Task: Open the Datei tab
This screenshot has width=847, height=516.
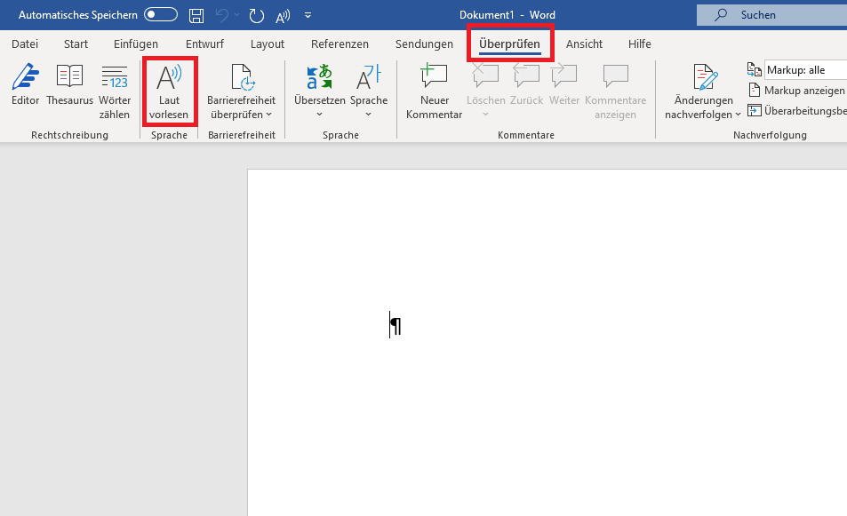Action: (25, 44)
